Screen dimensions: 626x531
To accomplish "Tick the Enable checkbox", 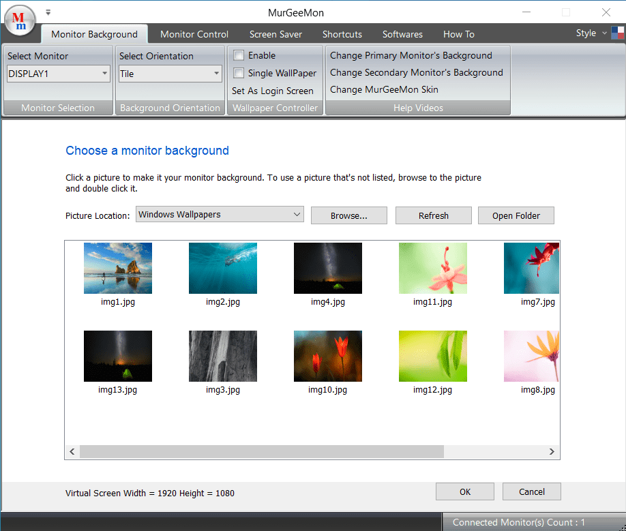I will tap(239, 55).
